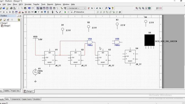Click the grayed Redo arrow
Screen dimensions: 185x104
click(x=33, y=8)
